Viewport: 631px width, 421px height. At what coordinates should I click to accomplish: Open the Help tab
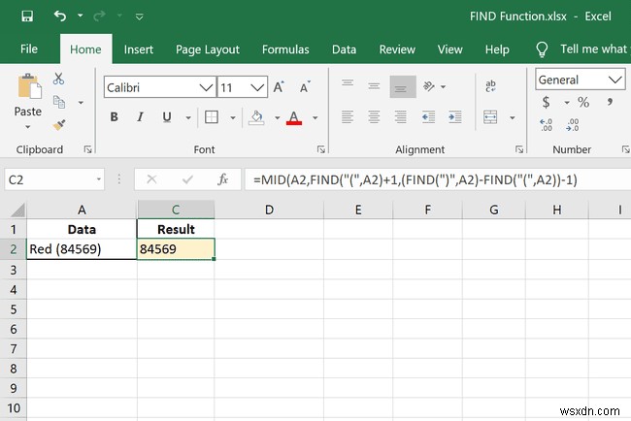pyautogui.click(x=497, y=49)
